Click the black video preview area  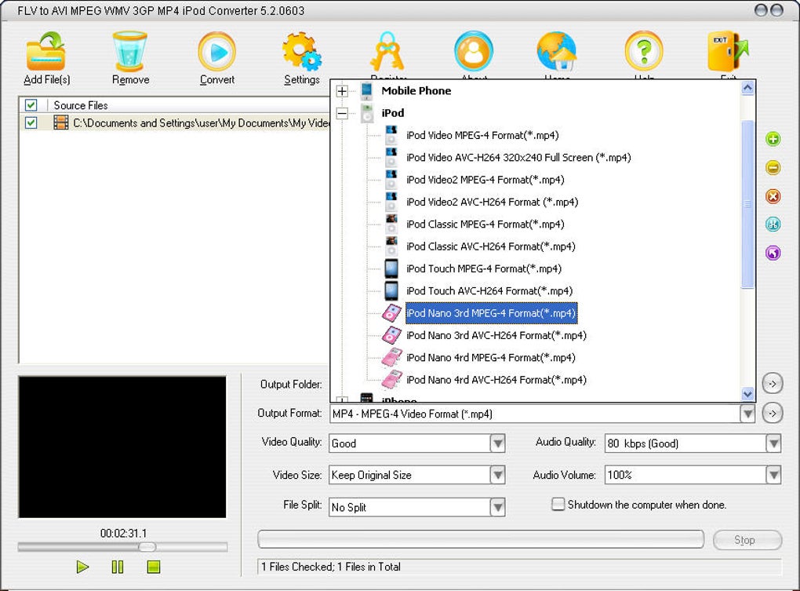(x=122, y=447)
